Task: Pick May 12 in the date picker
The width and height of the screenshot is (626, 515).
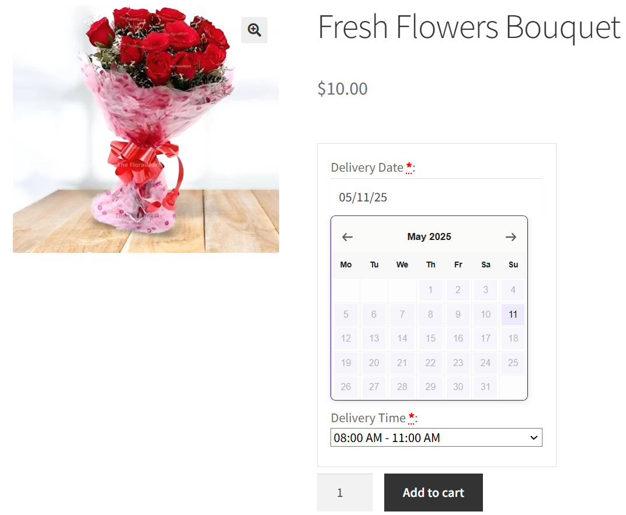Action: [x=346, y=339]
